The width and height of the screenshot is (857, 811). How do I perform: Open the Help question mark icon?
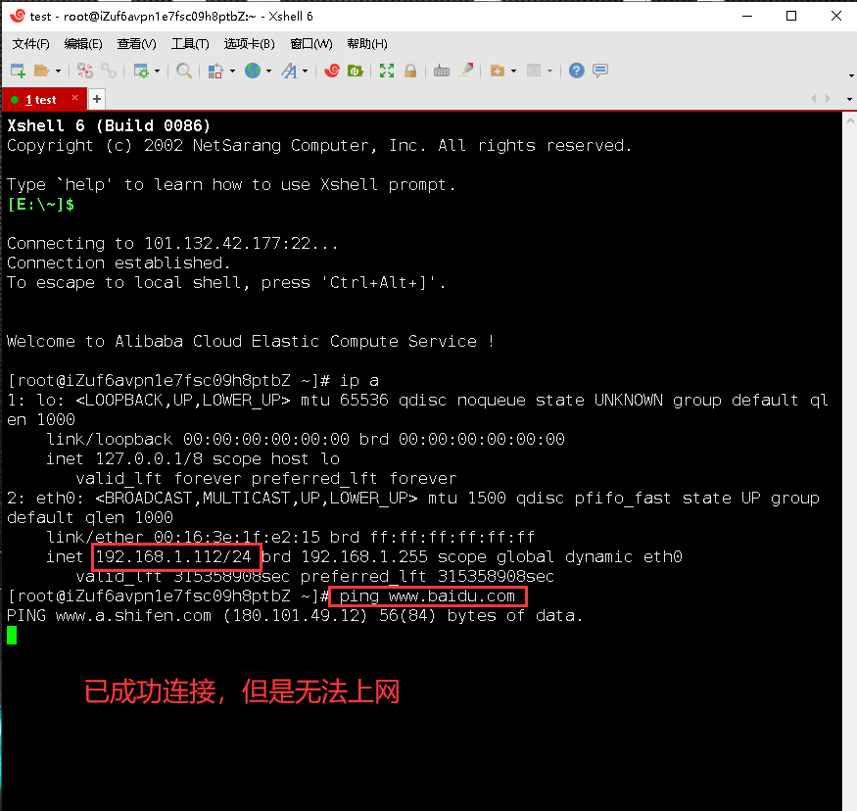[x=577, y=71]
